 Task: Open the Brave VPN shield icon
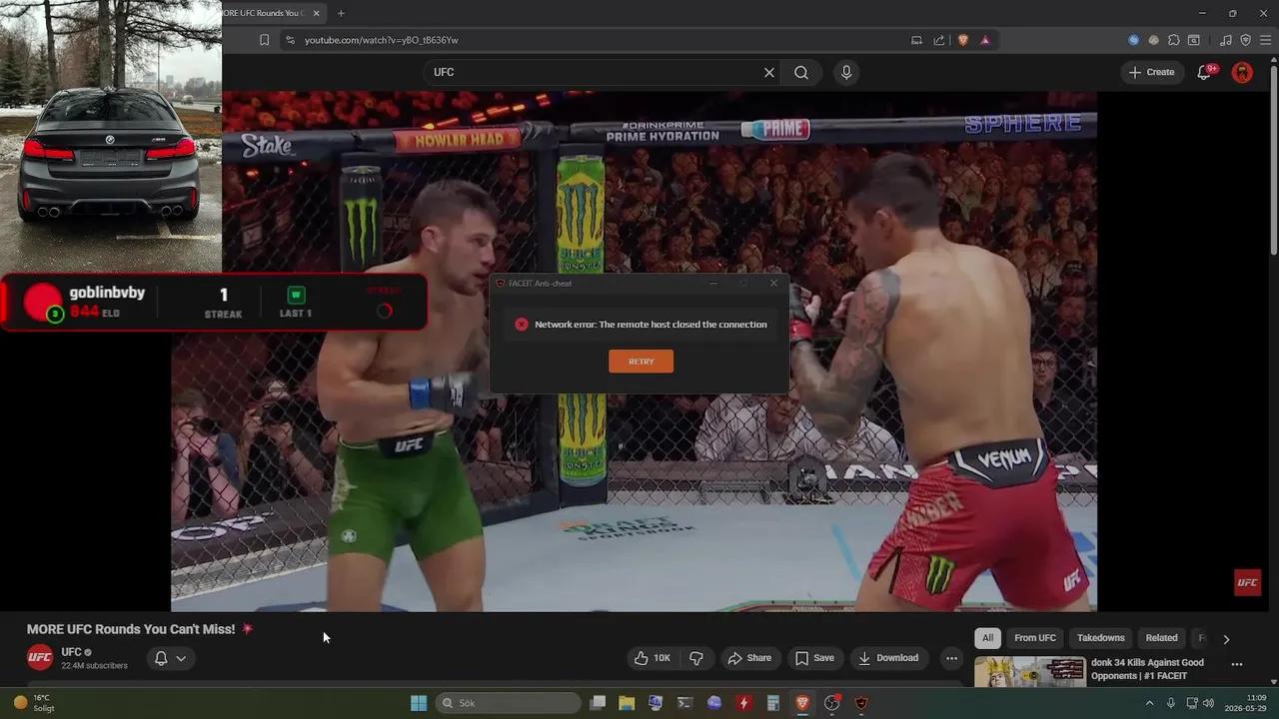1245,40
